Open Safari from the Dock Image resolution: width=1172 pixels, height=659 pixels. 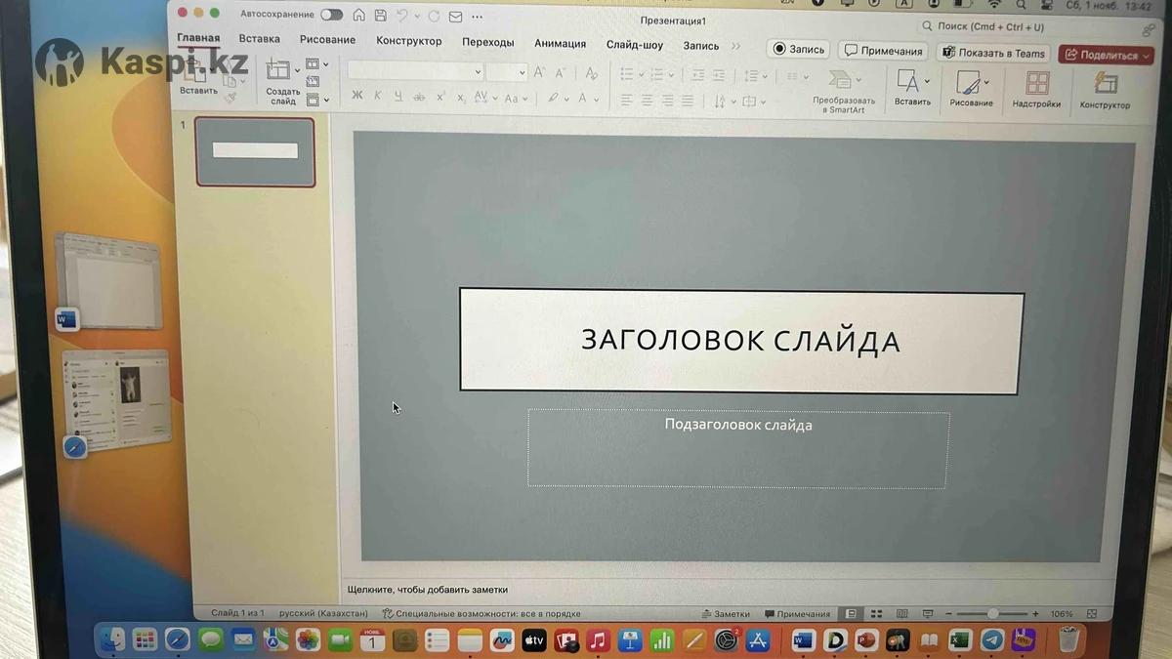[177, 640]
